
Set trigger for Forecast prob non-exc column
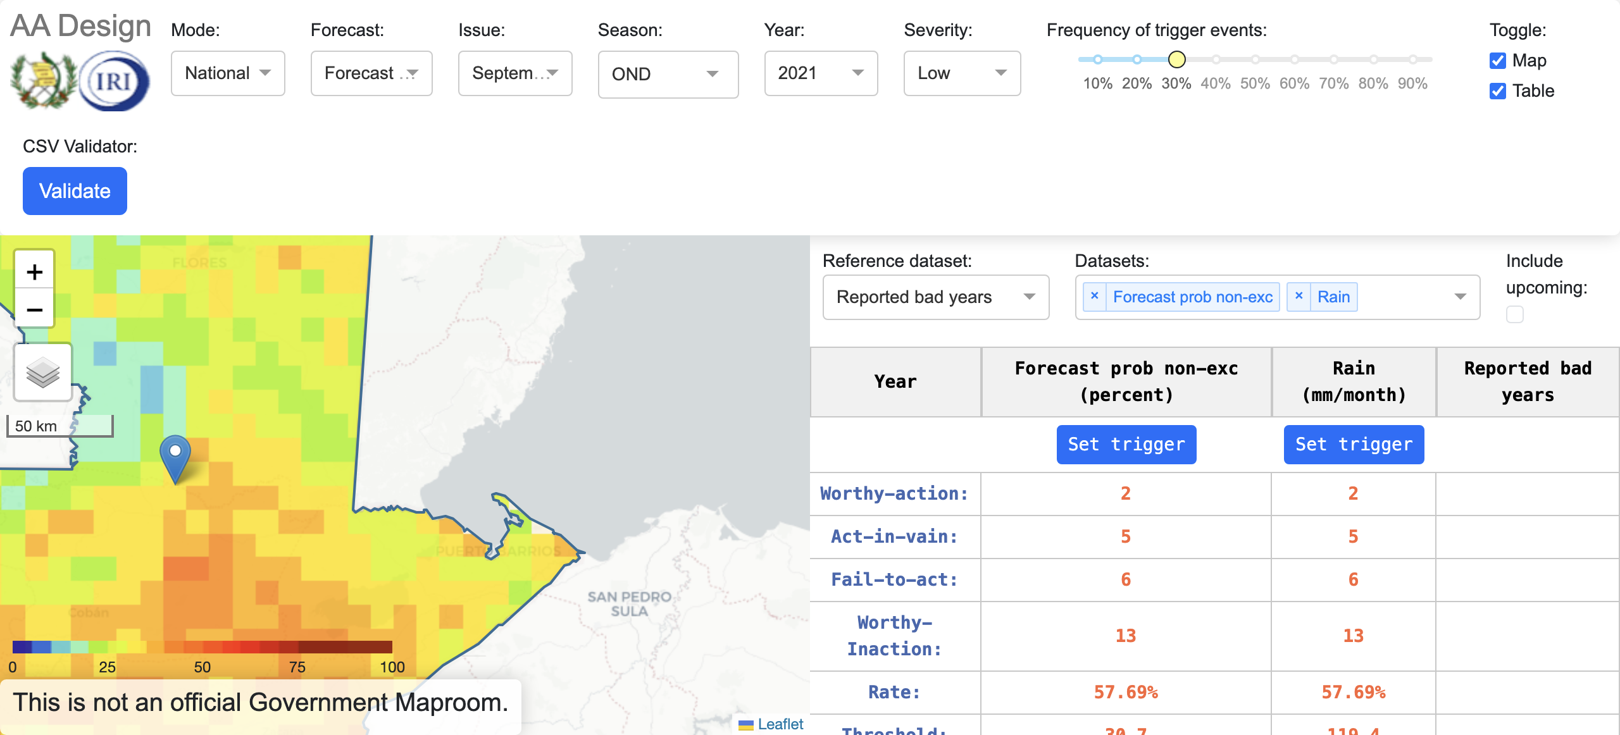[x=1126, y=445]
